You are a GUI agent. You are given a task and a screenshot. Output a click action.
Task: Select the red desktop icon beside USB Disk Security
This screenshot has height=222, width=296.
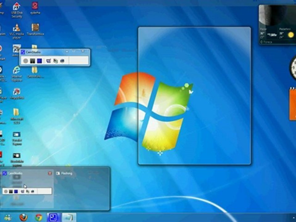[x=35, y=8]
